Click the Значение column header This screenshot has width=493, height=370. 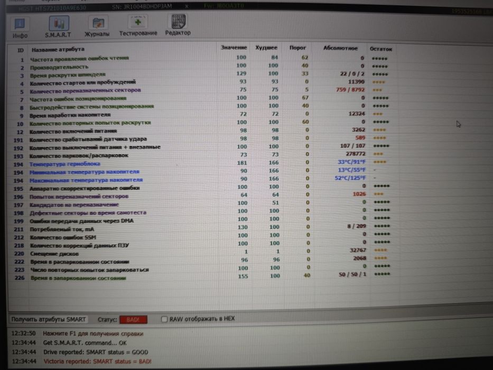point(234,48)
